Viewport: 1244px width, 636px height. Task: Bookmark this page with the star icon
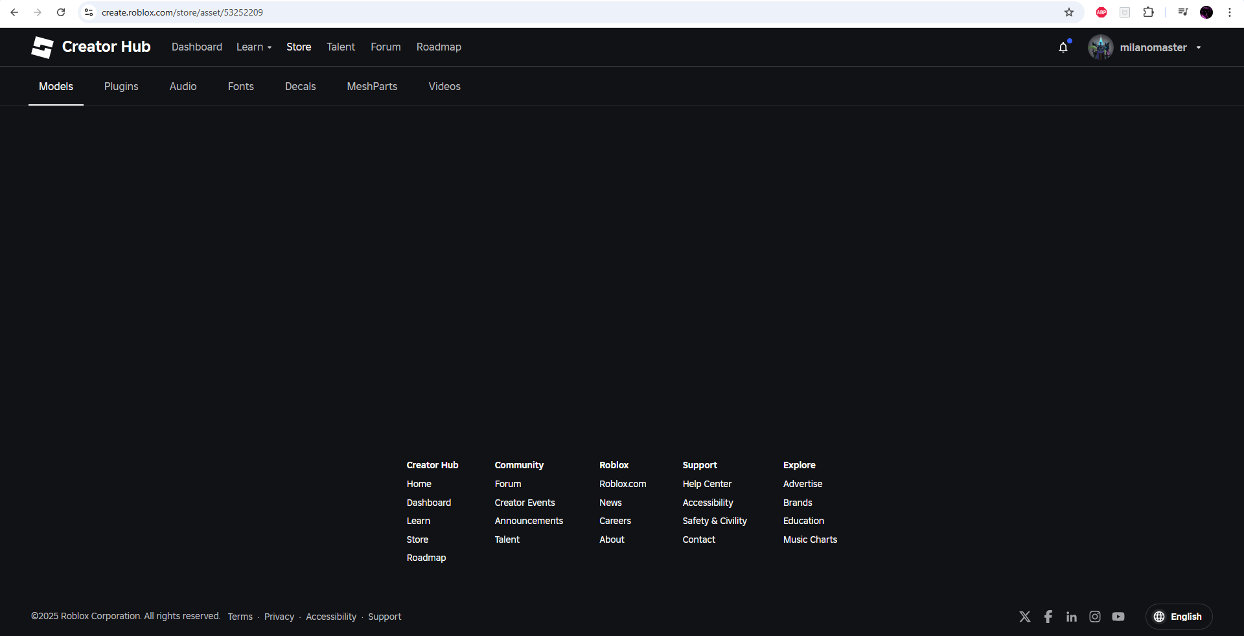coord(1069,12)
